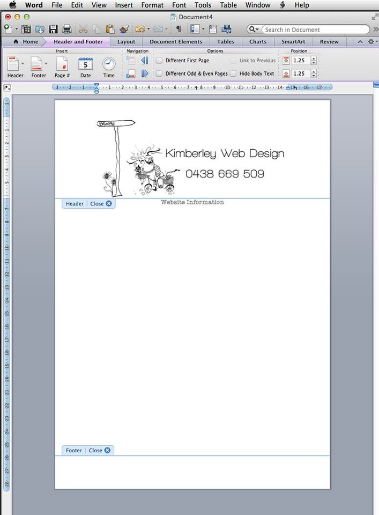Open the Charts ribbon tab
Image resolution: width=379 pixels, height=515 pixels.
pos(258,42)
